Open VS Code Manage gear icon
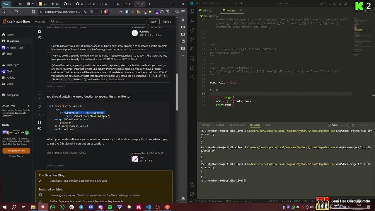This screenshot has height=211, width=375. 192,194
